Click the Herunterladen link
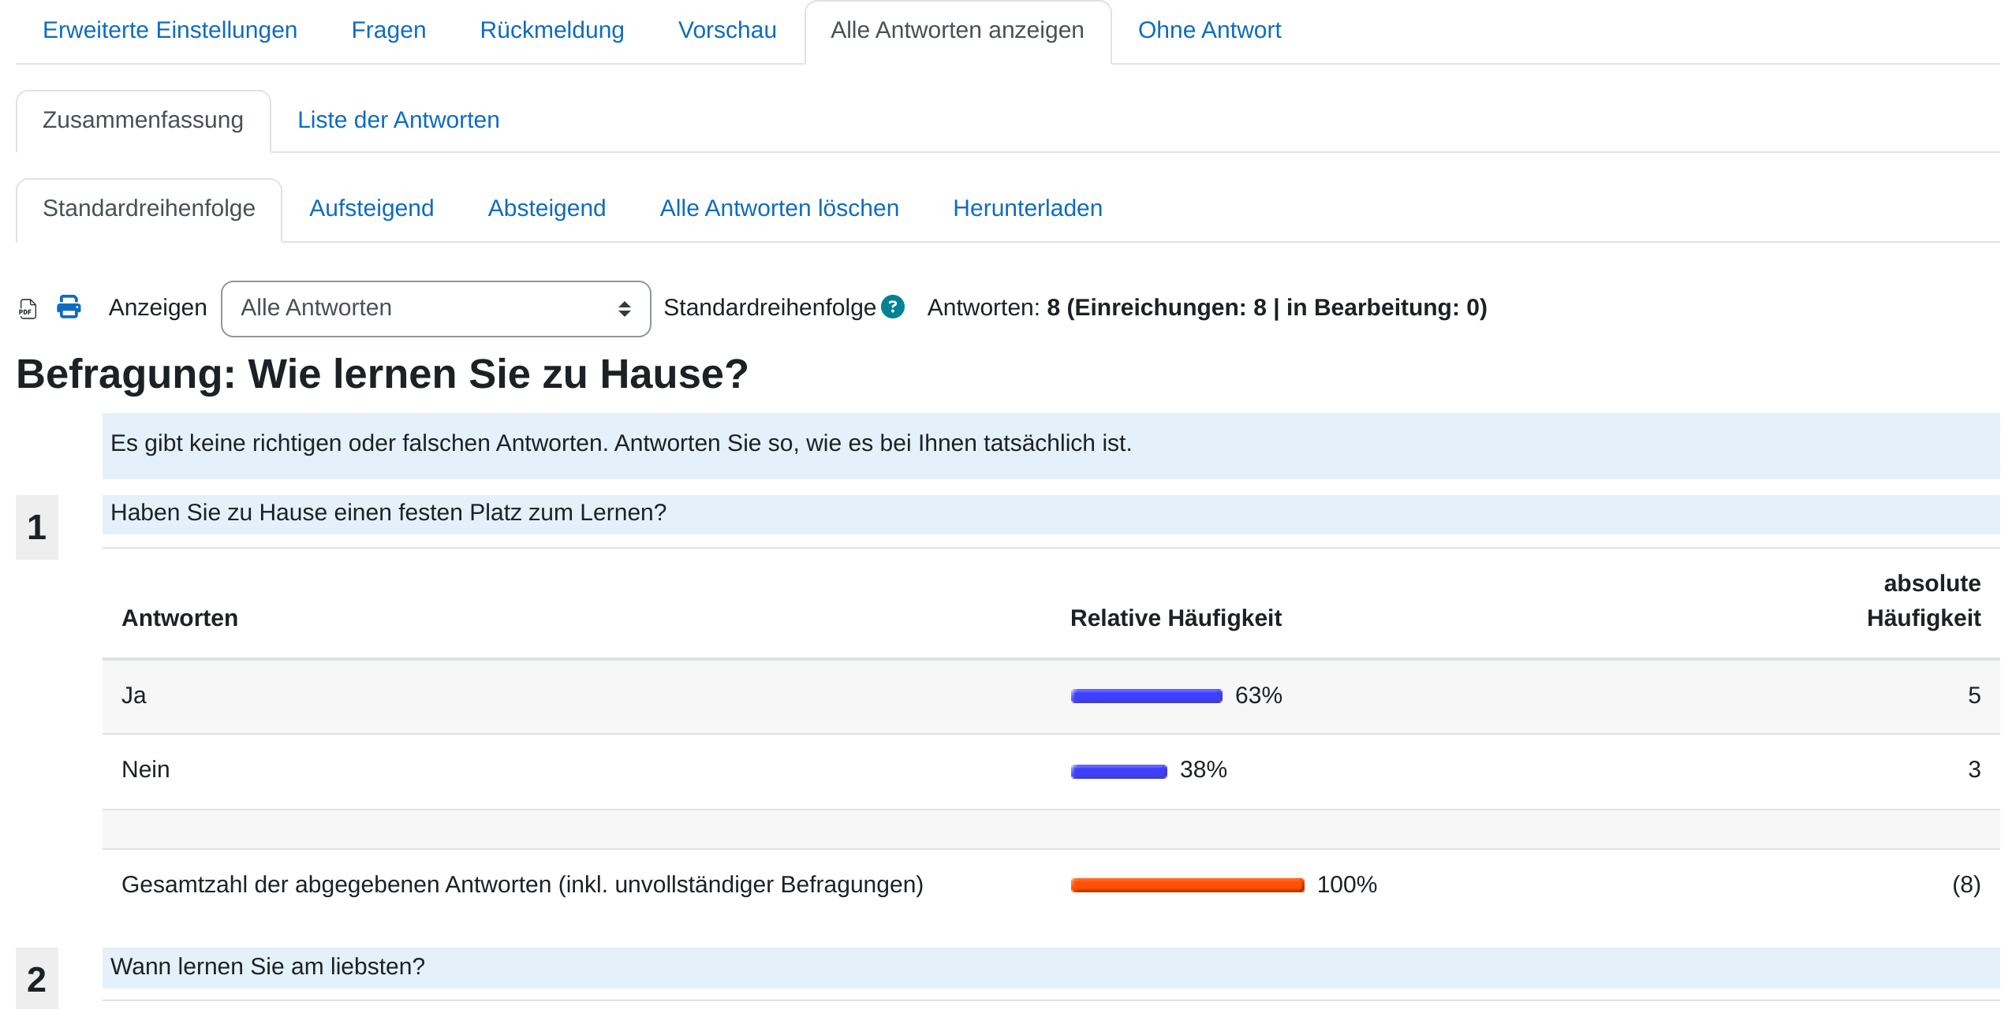This screenshot has width=2016, height=1009. pyautogui.click(x=1028, y=208)
